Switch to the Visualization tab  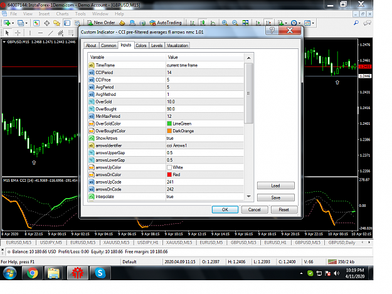coord(177,46)
